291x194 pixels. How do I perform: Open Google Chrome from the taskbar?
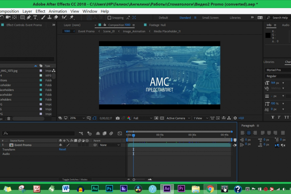(x=210, y=189)
